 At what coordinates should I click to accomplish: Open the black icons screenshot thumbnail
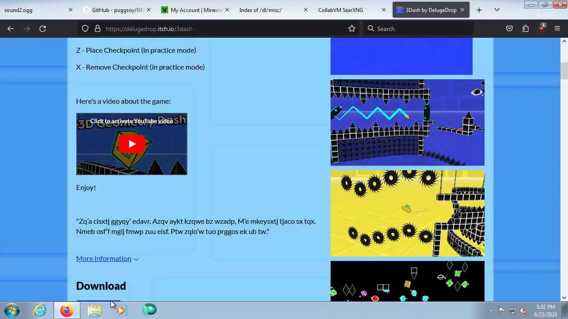click(x=407, y=281)
